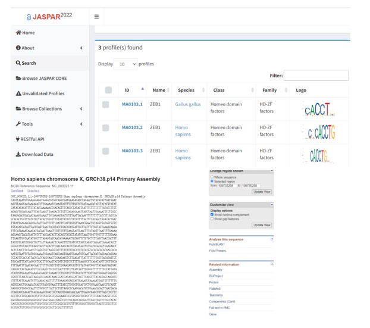The image size is (370, 328).
Task: Expand the Browse Collections submenu
Action: coord(81,109)
